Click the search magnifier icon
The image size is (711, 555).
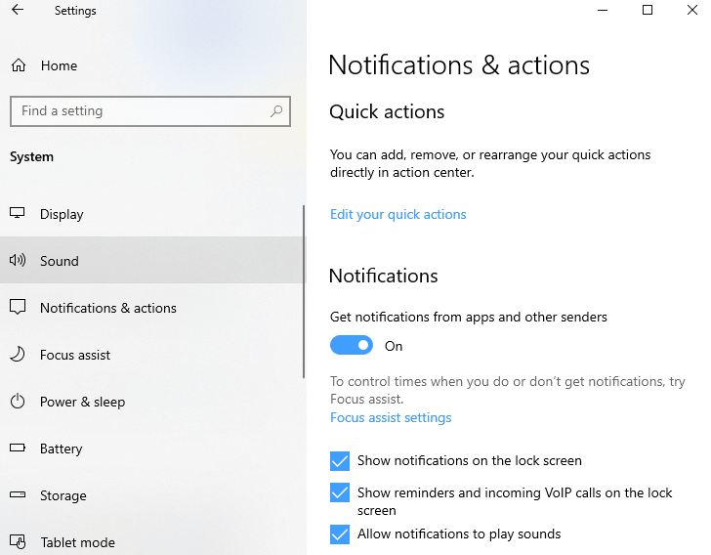pos(276,110)
